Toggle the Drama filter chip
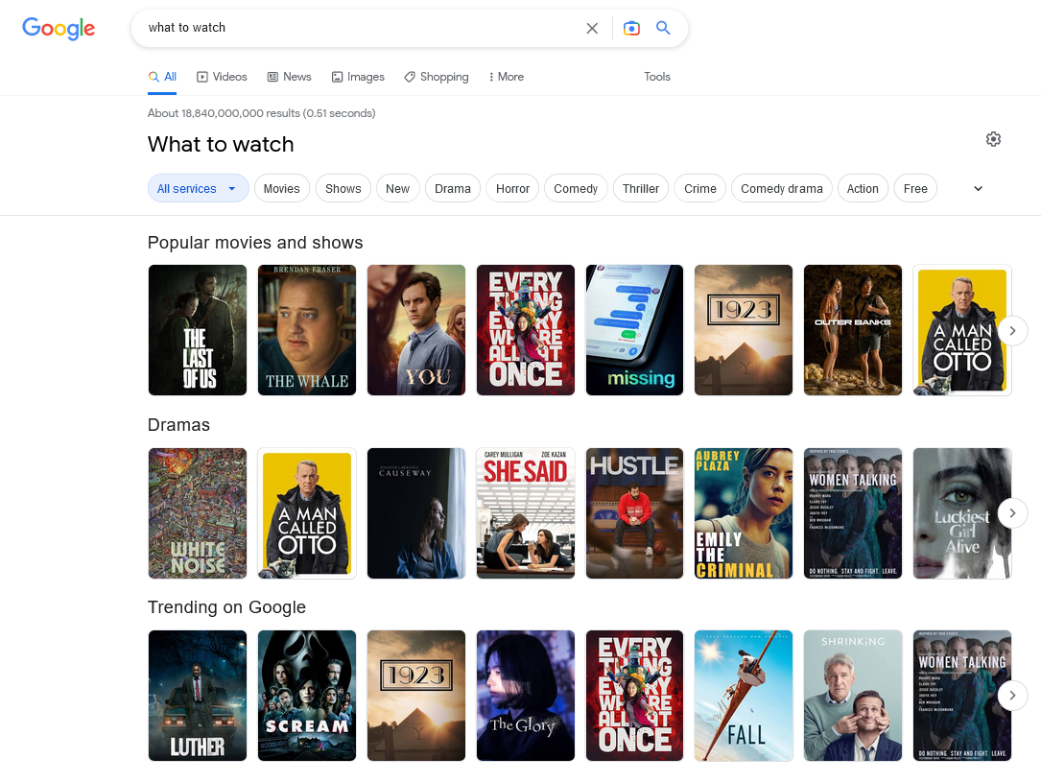The height and width of the screenshot is (782, 1041). [x=453, y=188]
